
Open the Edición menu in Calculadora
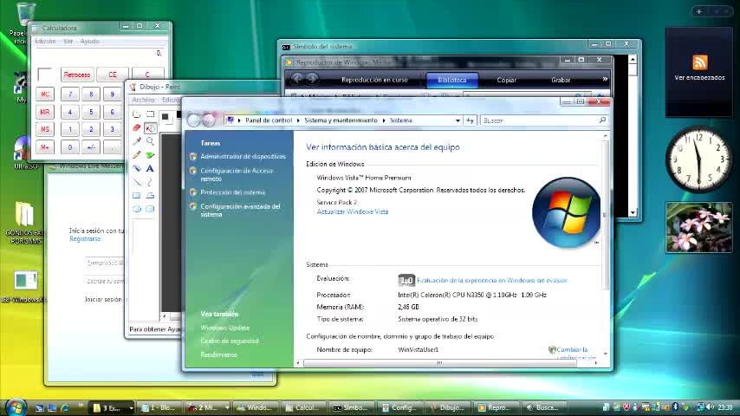(x=45, y=41)
